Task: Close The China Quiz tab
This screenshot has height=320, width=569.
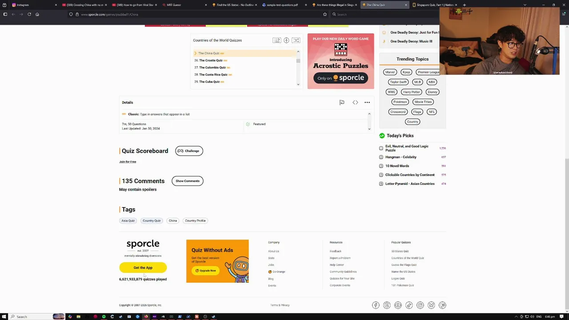Action: (406, 5)
